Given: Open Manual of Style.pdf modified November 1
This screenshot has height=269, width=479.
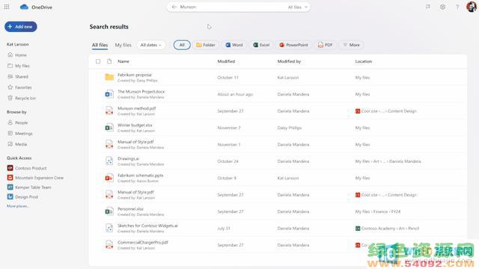Looking at the screenshot, I should pos(135,142).
